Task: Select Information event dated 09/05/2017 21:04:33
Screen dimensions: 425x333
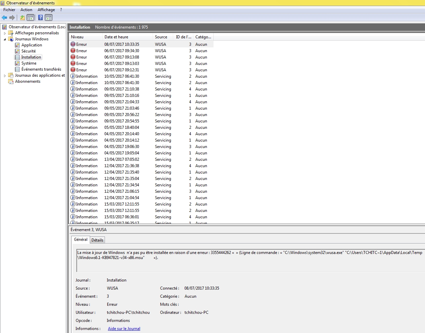Action: coord(141,102)
